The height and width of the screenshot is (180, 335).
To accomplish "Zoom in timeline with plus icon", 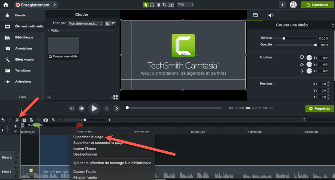I will (x=109, y=120).
